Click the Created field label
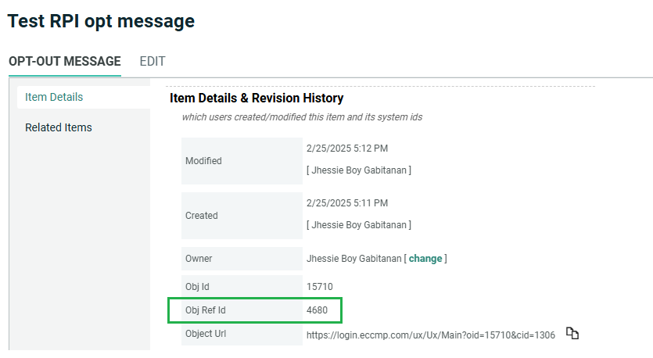Screen dimensions: 653x358 (202, 216)
